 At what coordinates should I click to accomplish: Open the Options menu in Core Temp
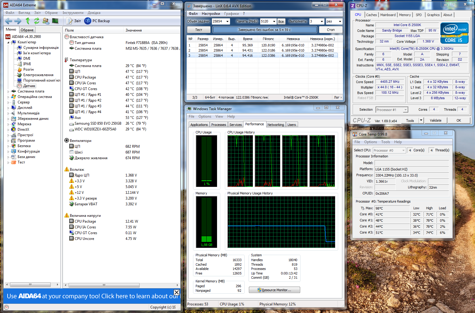pos(371,142)
